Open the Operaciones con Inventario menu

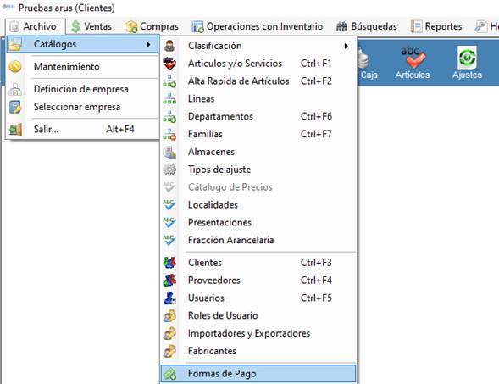pyautogui.click(x=258, y=26)
